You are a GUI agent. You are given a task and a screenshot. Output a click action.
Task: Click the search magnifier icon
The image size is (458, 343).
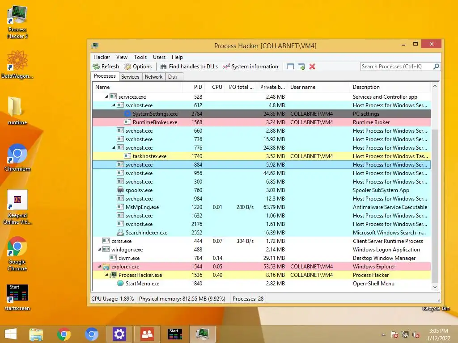point(436,67)
